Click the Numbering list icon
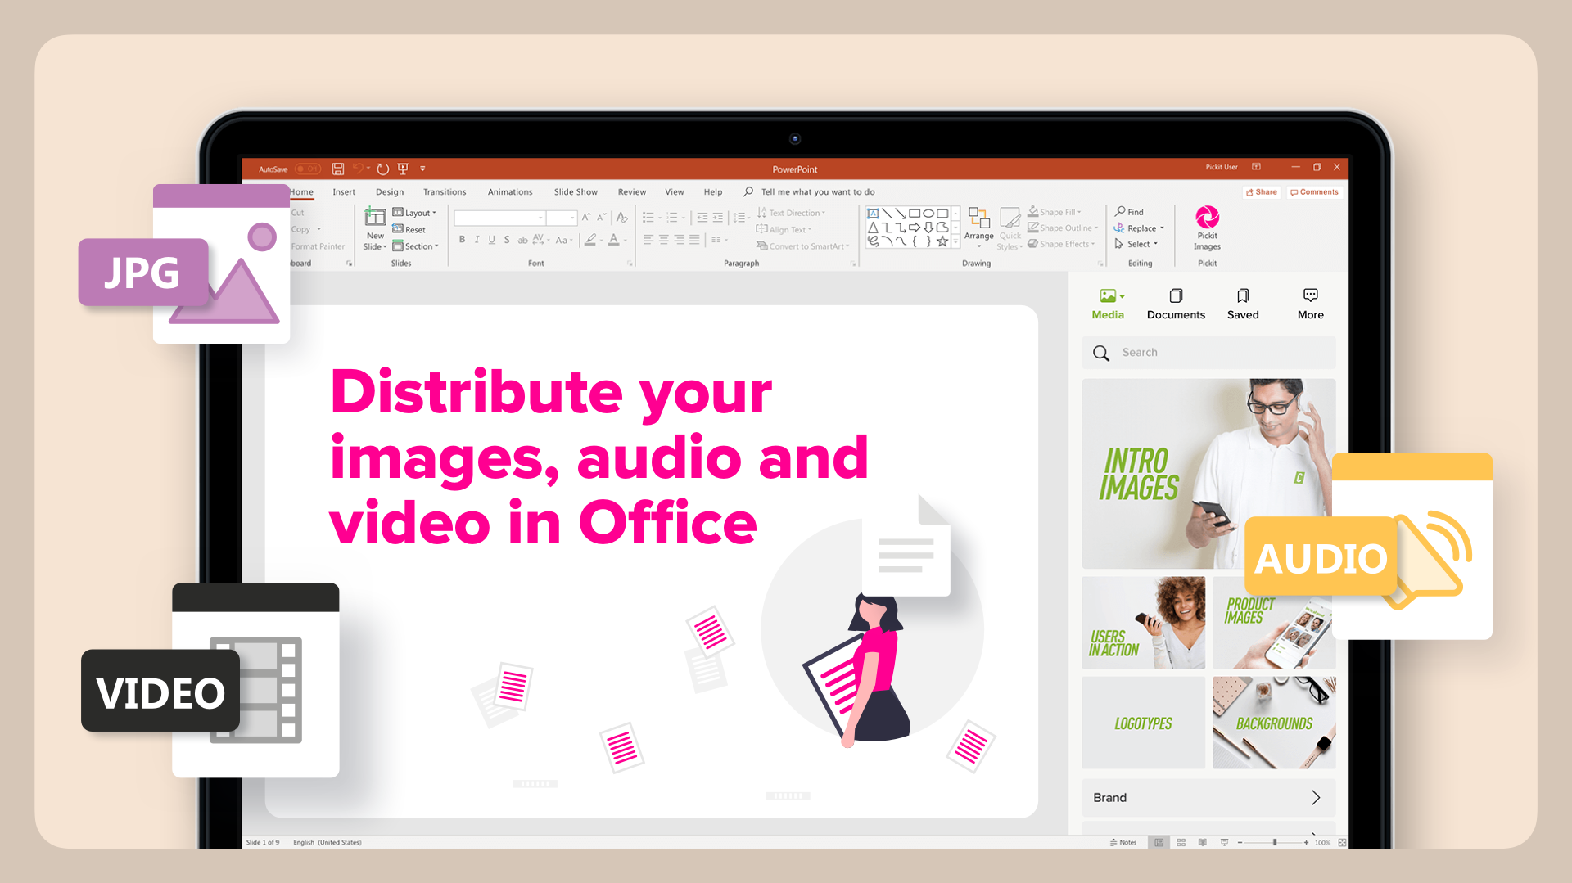This screenshot has width=1572, height=883. (672, 218)
